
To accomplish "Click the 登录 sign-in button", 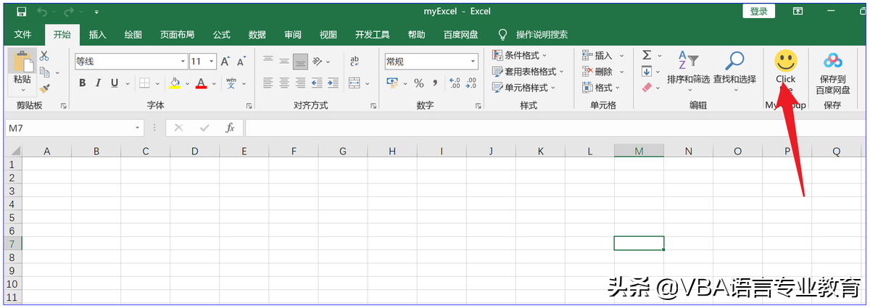I will click(x=759, y=12).
